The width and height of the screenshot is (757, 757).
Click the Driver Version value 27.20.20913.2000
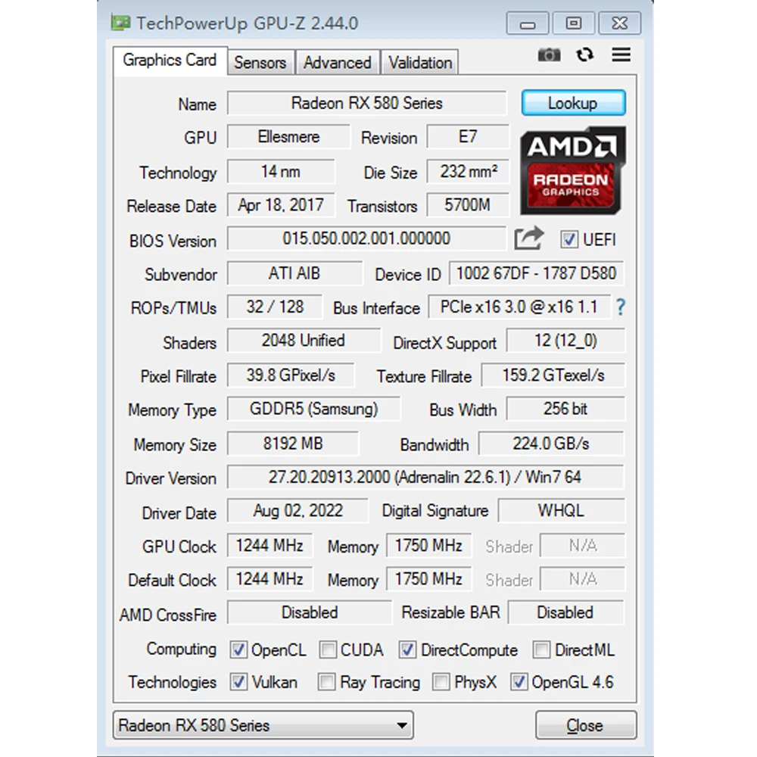point(425,478)
